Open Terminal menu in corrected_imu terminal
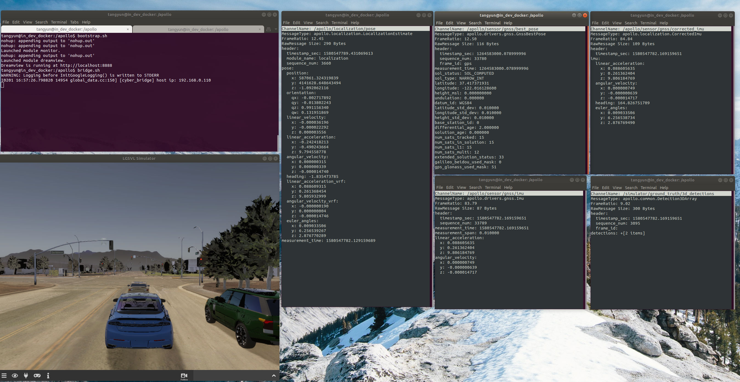This screenshot has width=740, height=382. (x=648, y=23)
